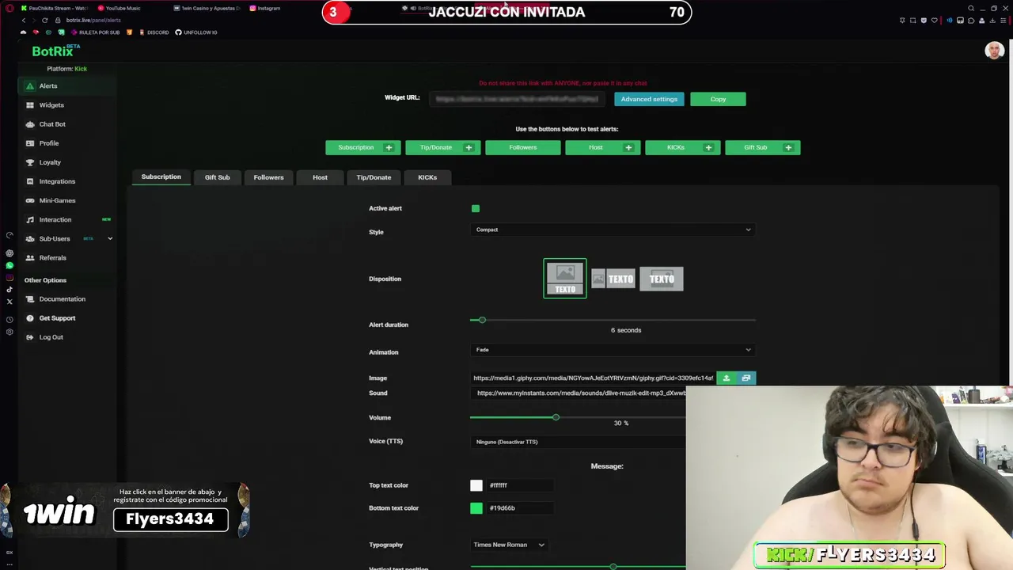Open TikTok in Opera sidebar
Image resolution: width=1013 pixels, height=570 pixels.
pos(9,290)
